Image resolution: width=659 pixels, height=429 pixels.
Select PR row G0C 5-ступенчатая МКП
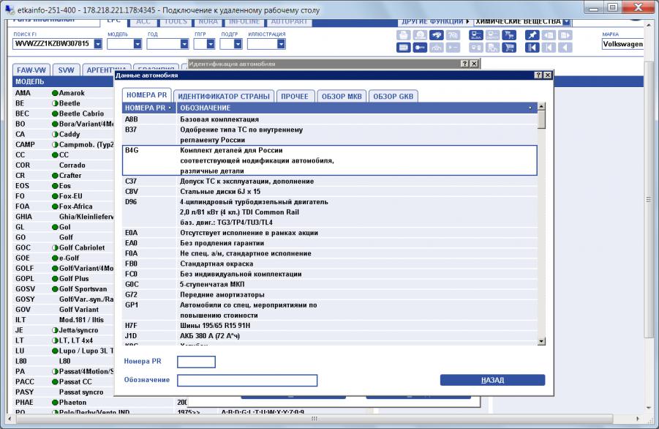point(329,284)
